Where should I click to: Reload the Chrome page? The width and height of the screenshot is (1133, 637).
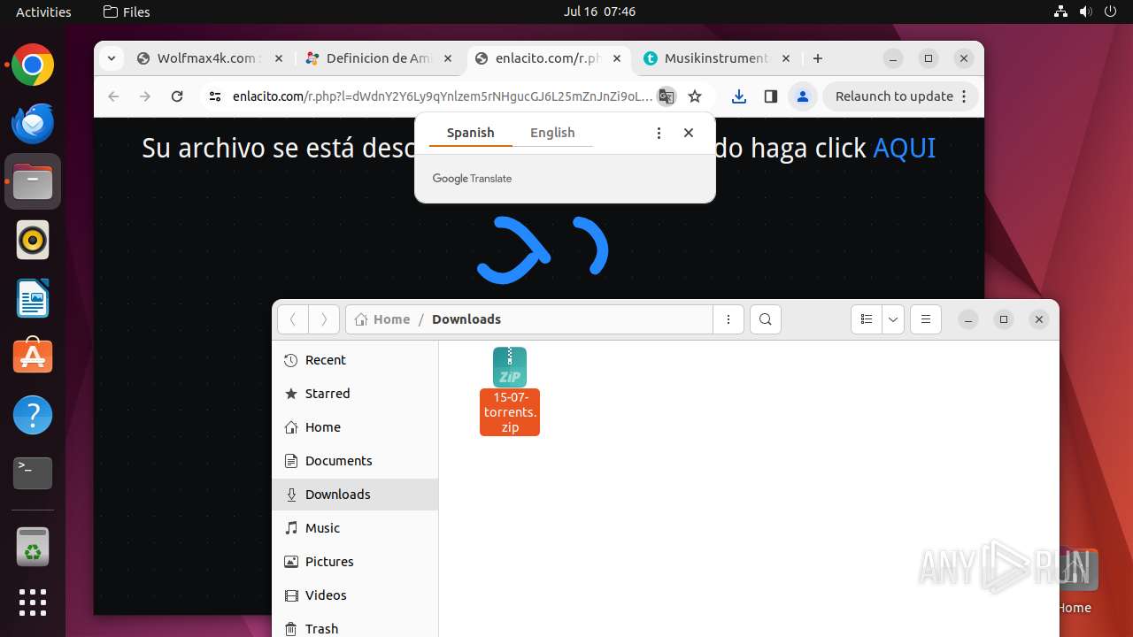(x=177, y=96)
